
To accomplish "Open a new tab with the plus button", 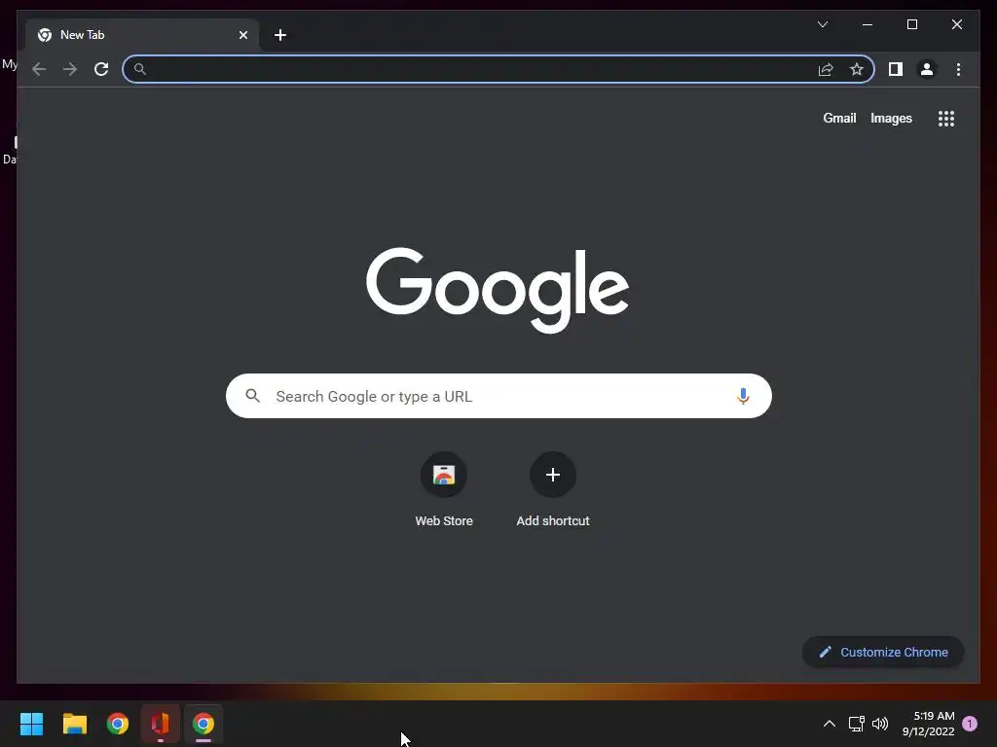I will pos(280,35).
